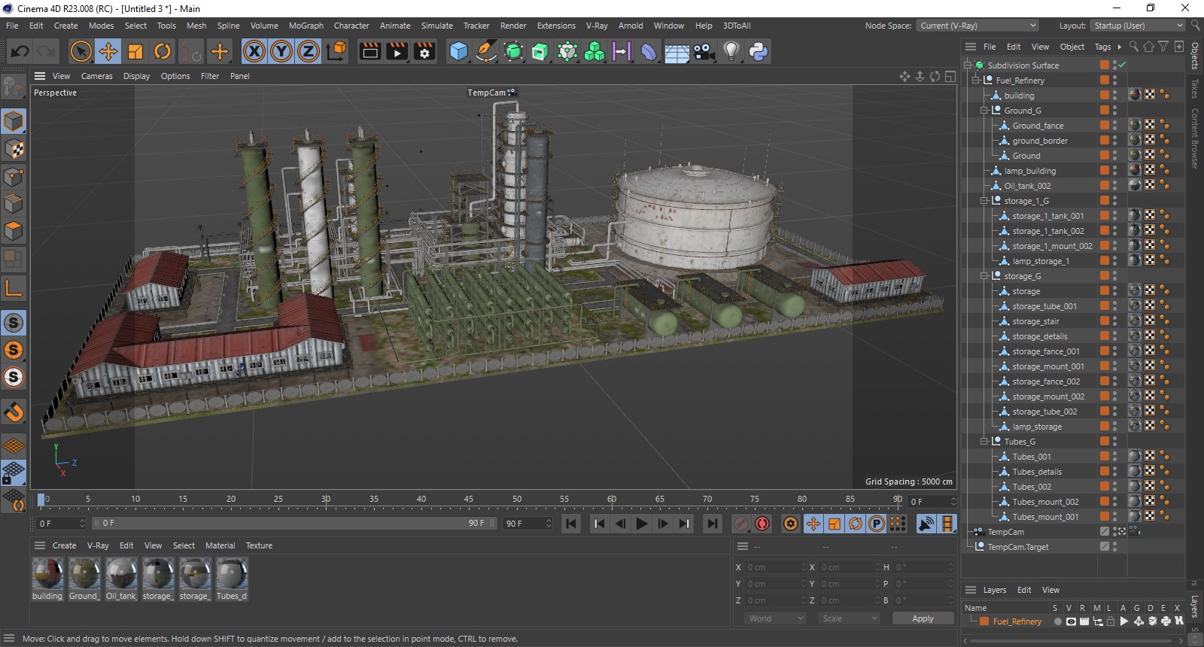Click frame 45 on the timeline ruler
The image size is (1204, 647).
click(469, 499)
